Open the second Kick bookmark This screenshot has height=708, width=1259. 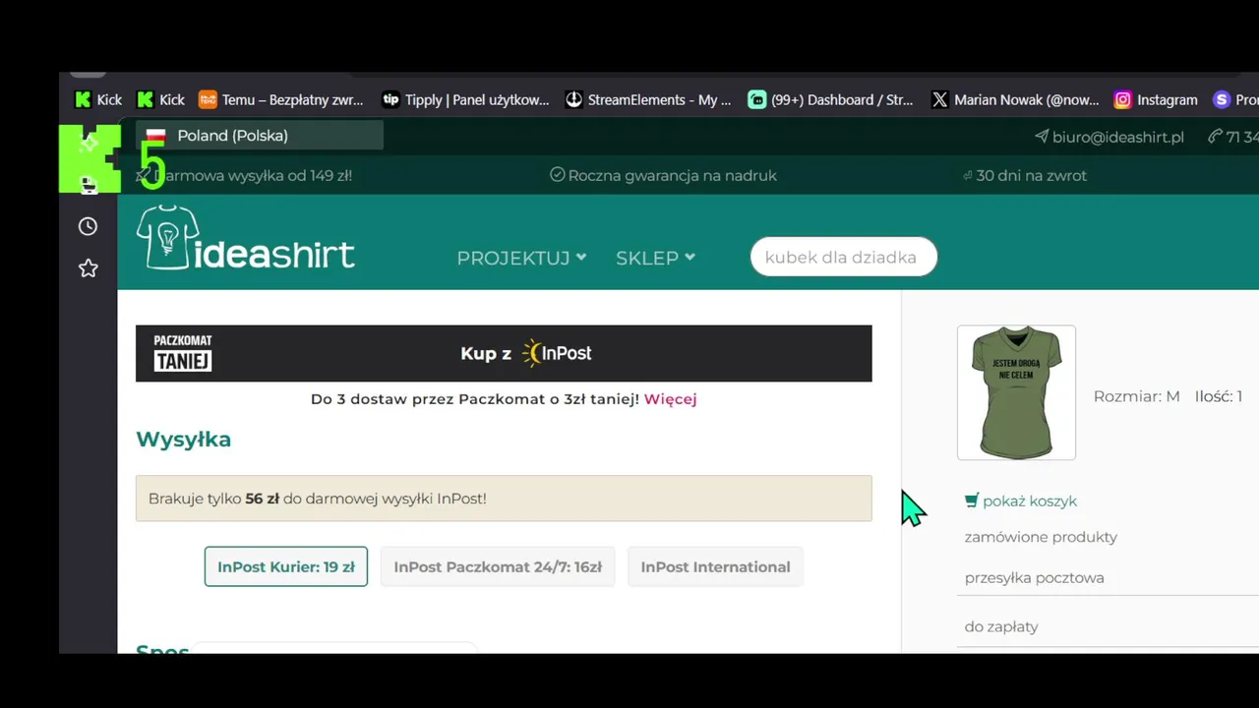click(160, 99)
